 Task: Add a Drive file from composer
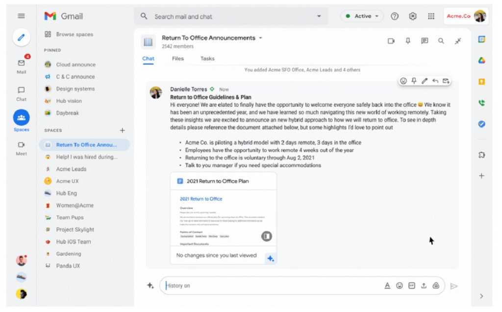pos(436,286)
